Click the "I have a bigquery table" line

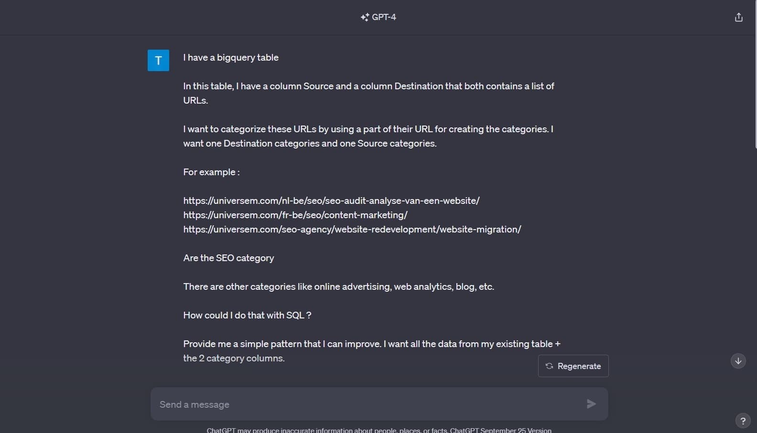coord(231,57)
